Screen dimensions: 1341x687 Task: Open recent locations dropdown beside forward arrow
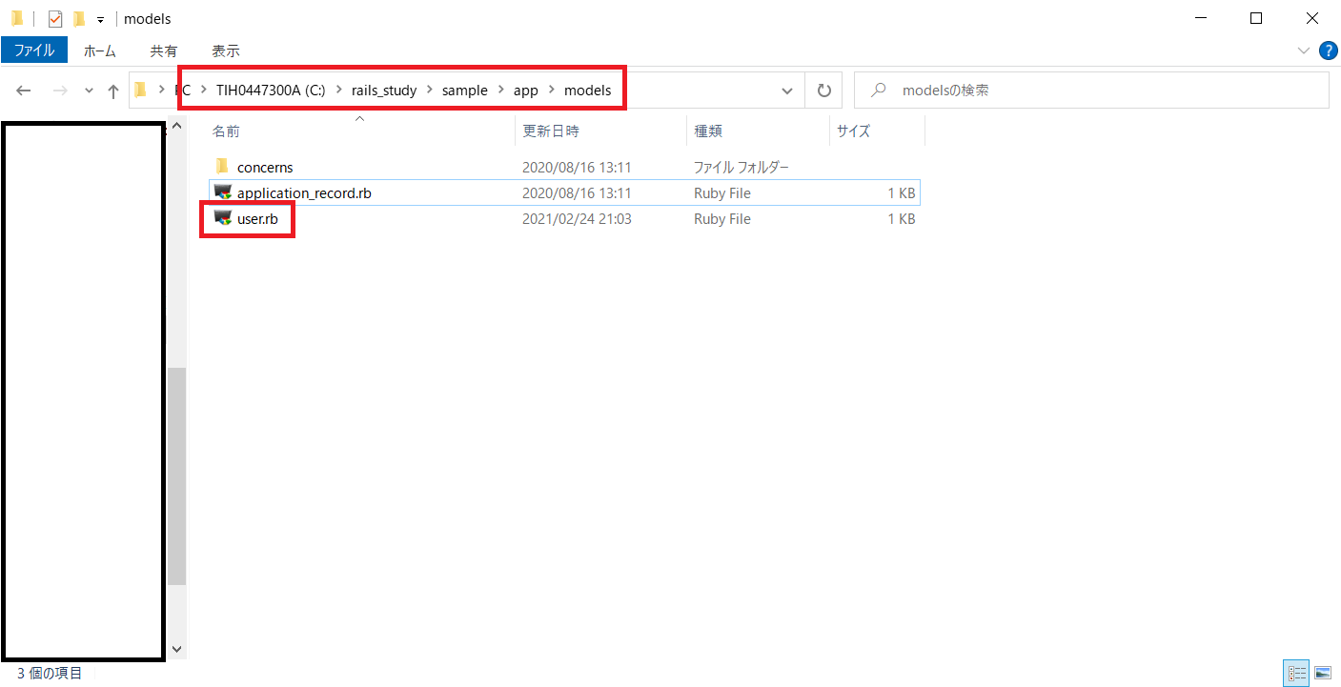click(90, 91)
